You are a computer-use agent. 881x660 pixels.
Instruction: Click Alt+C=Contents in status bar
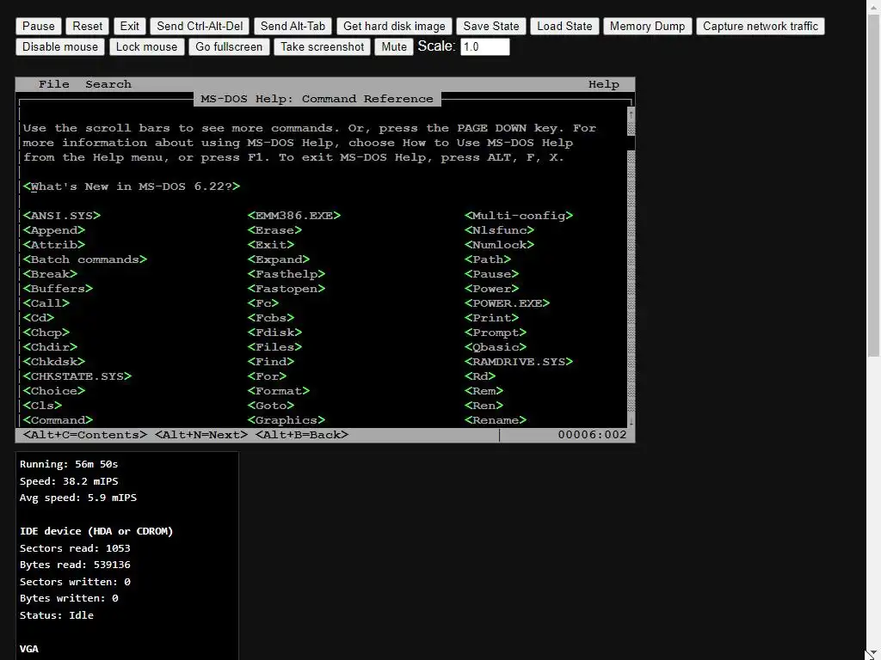[85, 435]
